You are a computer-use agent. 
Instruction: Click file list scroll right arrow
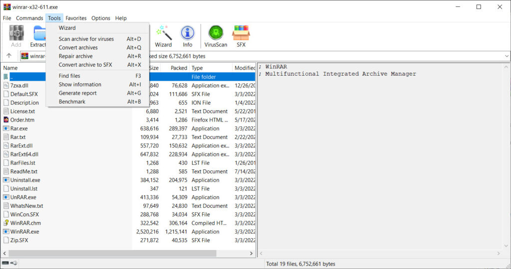(251, 253)
